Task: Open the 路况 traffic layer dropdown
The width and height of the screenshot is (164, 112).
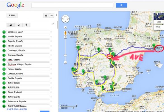Action: point(159,28)
